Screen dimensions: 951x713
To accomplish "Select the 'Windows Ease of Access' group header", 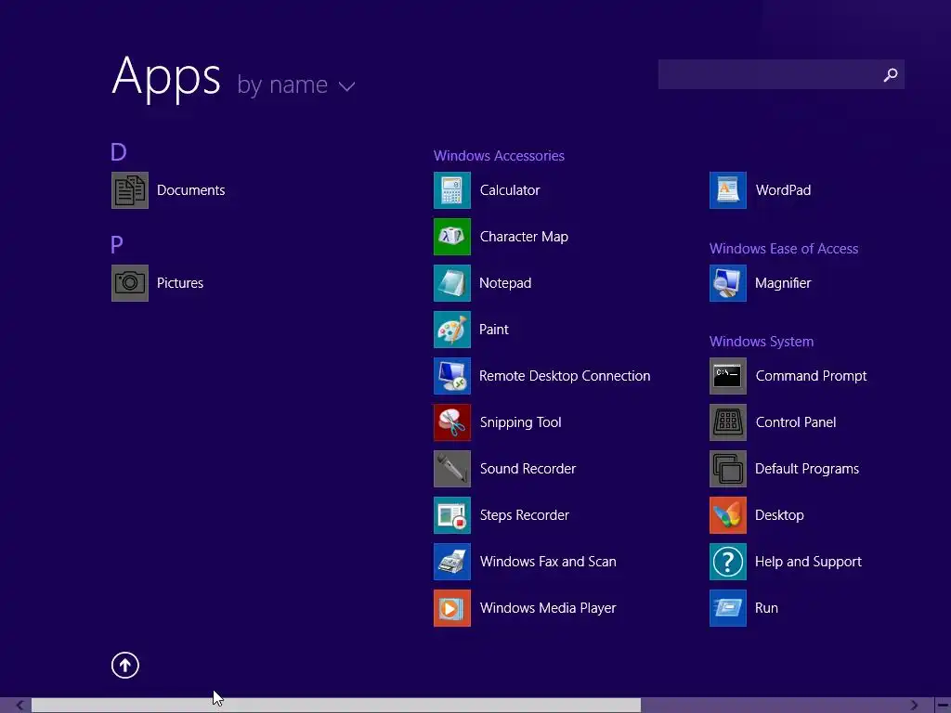I will (784, 249).
